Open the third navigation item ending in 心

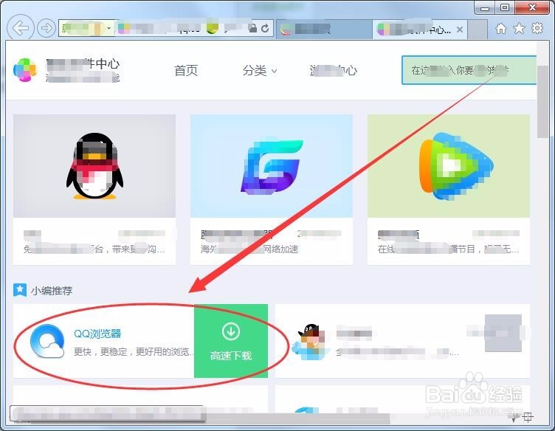pos(334,70)
